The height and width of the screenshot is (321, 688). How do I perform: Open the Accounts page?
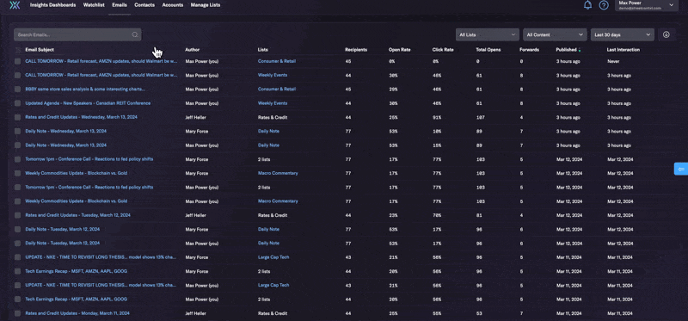(x=173, y=5)
